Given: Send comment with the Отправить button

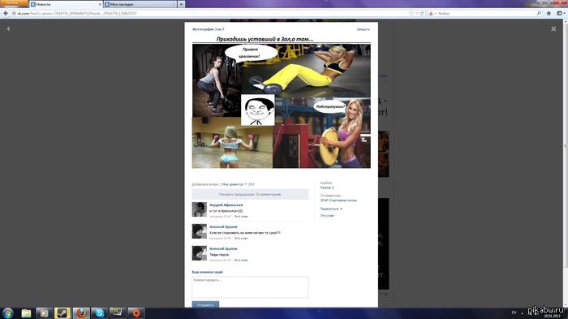Looking at the screenshot, I should [205, 305].
